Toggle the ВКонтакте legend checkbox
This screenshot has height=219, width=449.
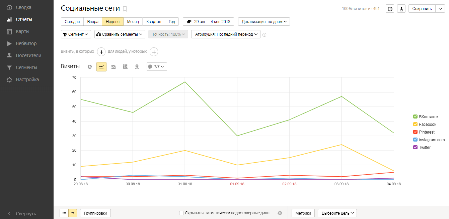[415, 117]
